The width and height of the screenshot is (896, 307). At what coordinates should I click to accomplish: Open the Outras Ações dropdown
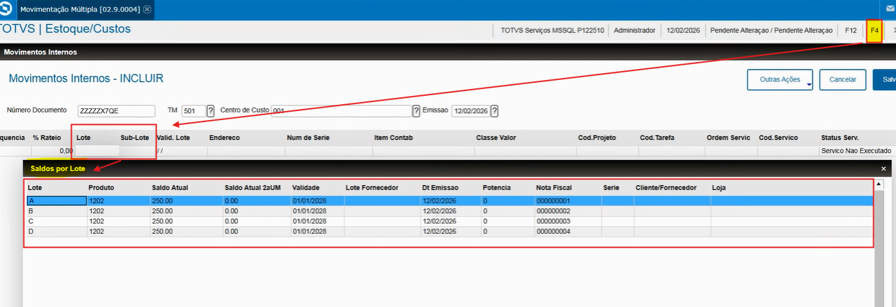779,79
